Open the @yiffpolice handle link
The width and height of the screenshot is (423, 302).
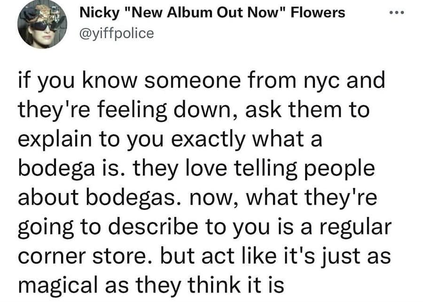tap(117, 34)
